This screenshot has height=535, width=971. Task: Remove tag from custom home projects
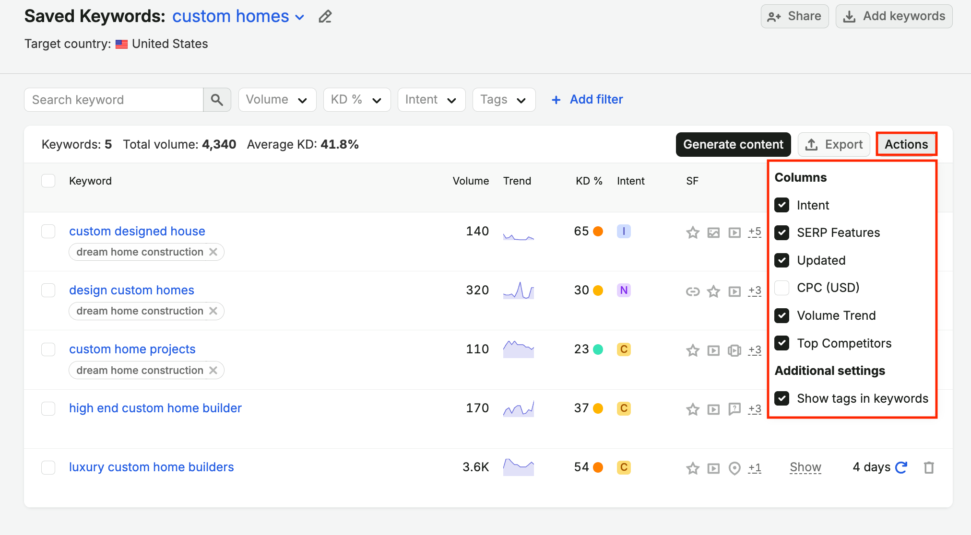coord(213,370)
